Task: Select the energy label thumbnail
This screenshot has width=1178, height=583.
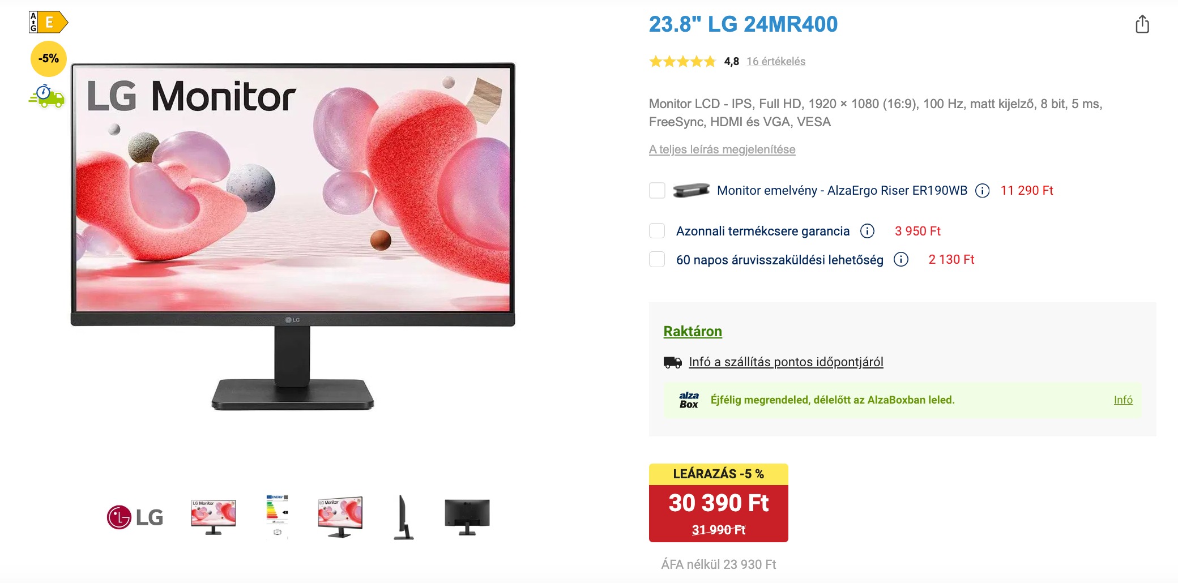Action: (x=278, y=517)
